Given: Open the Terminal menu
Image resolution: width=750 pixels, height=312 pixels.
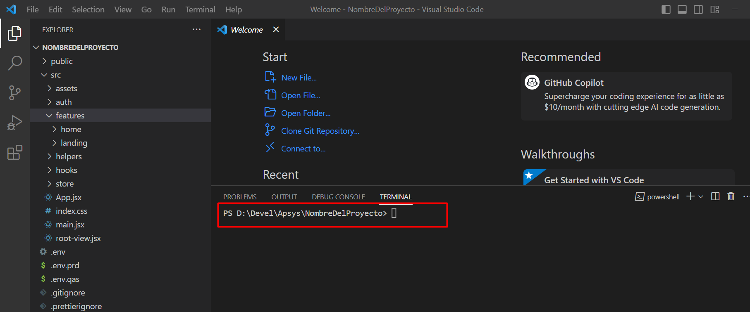Looking at the screenshot, I should 200,9.
